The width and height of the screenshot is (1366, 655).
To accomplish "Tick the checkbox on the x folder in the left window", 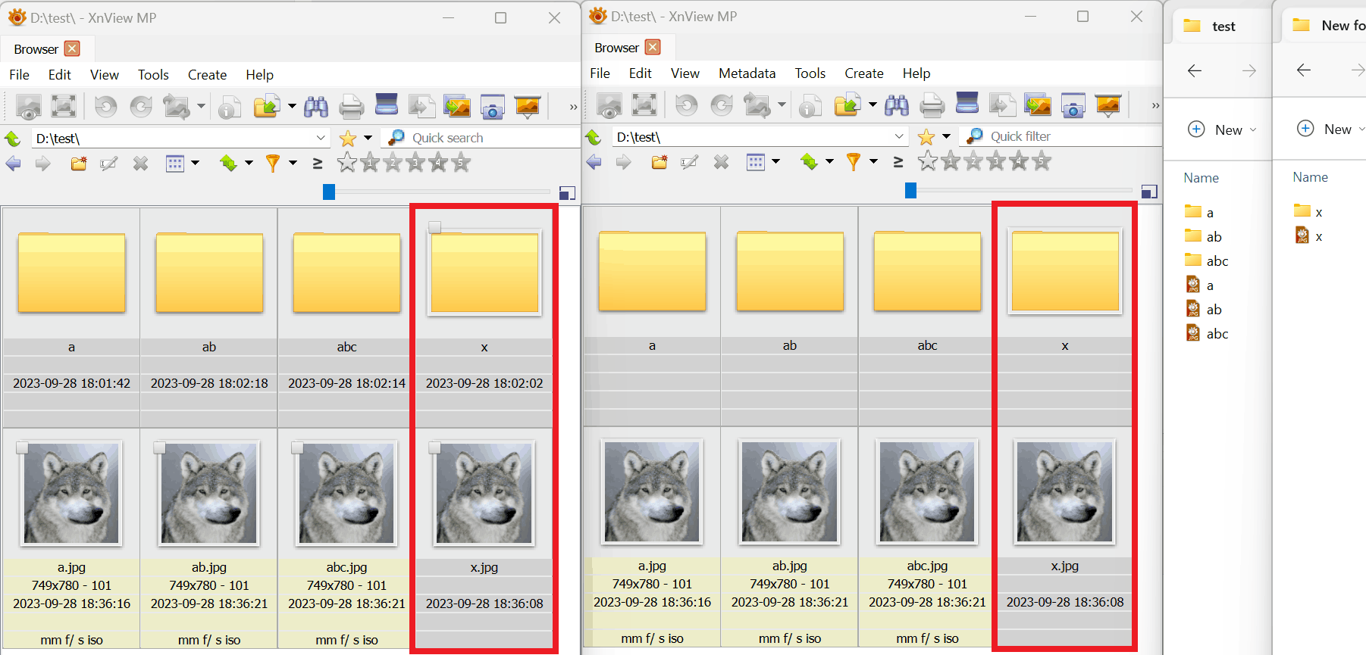I will tap(434, 227).
